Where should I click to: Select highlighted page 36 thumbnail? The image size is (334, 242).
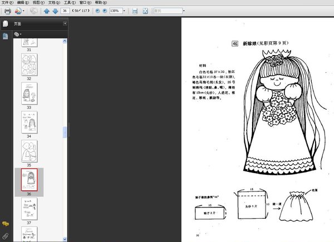pos(30,180)
